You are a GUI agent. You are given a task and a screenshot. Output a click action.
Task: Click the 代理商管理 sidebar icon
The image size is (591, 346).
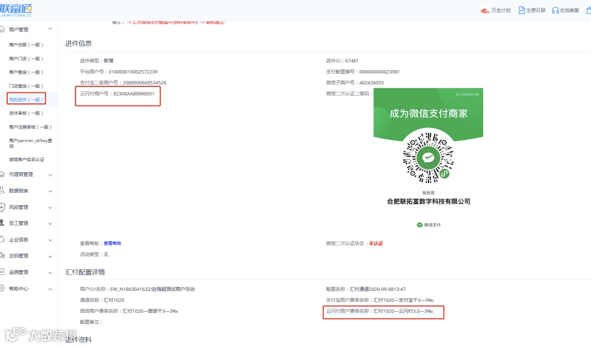coord(2,174)
